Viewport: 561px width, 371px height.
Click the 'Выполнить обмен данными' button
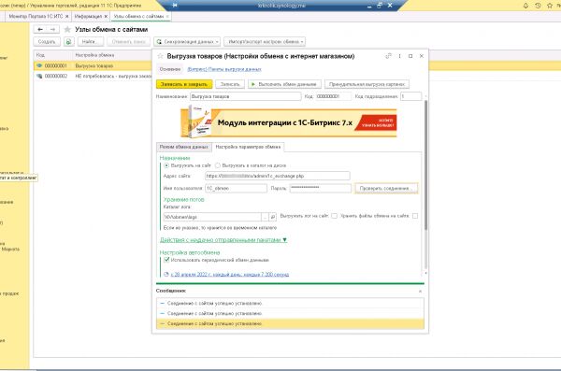click(x=284, y=84)
